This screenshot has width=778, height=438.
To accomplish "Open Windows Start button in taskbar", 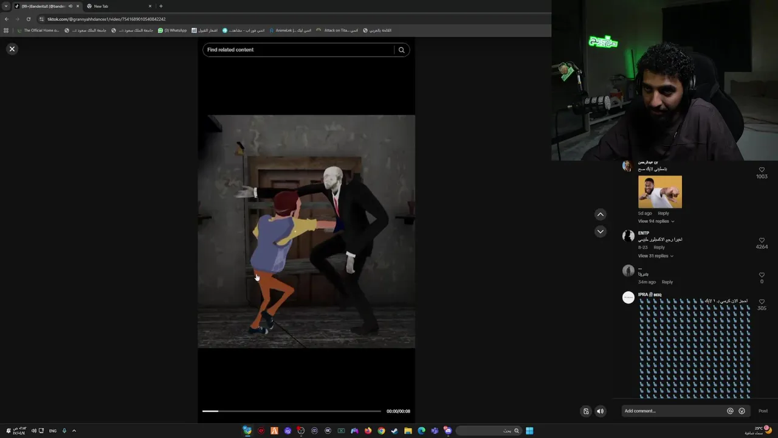I will point(529,431).
